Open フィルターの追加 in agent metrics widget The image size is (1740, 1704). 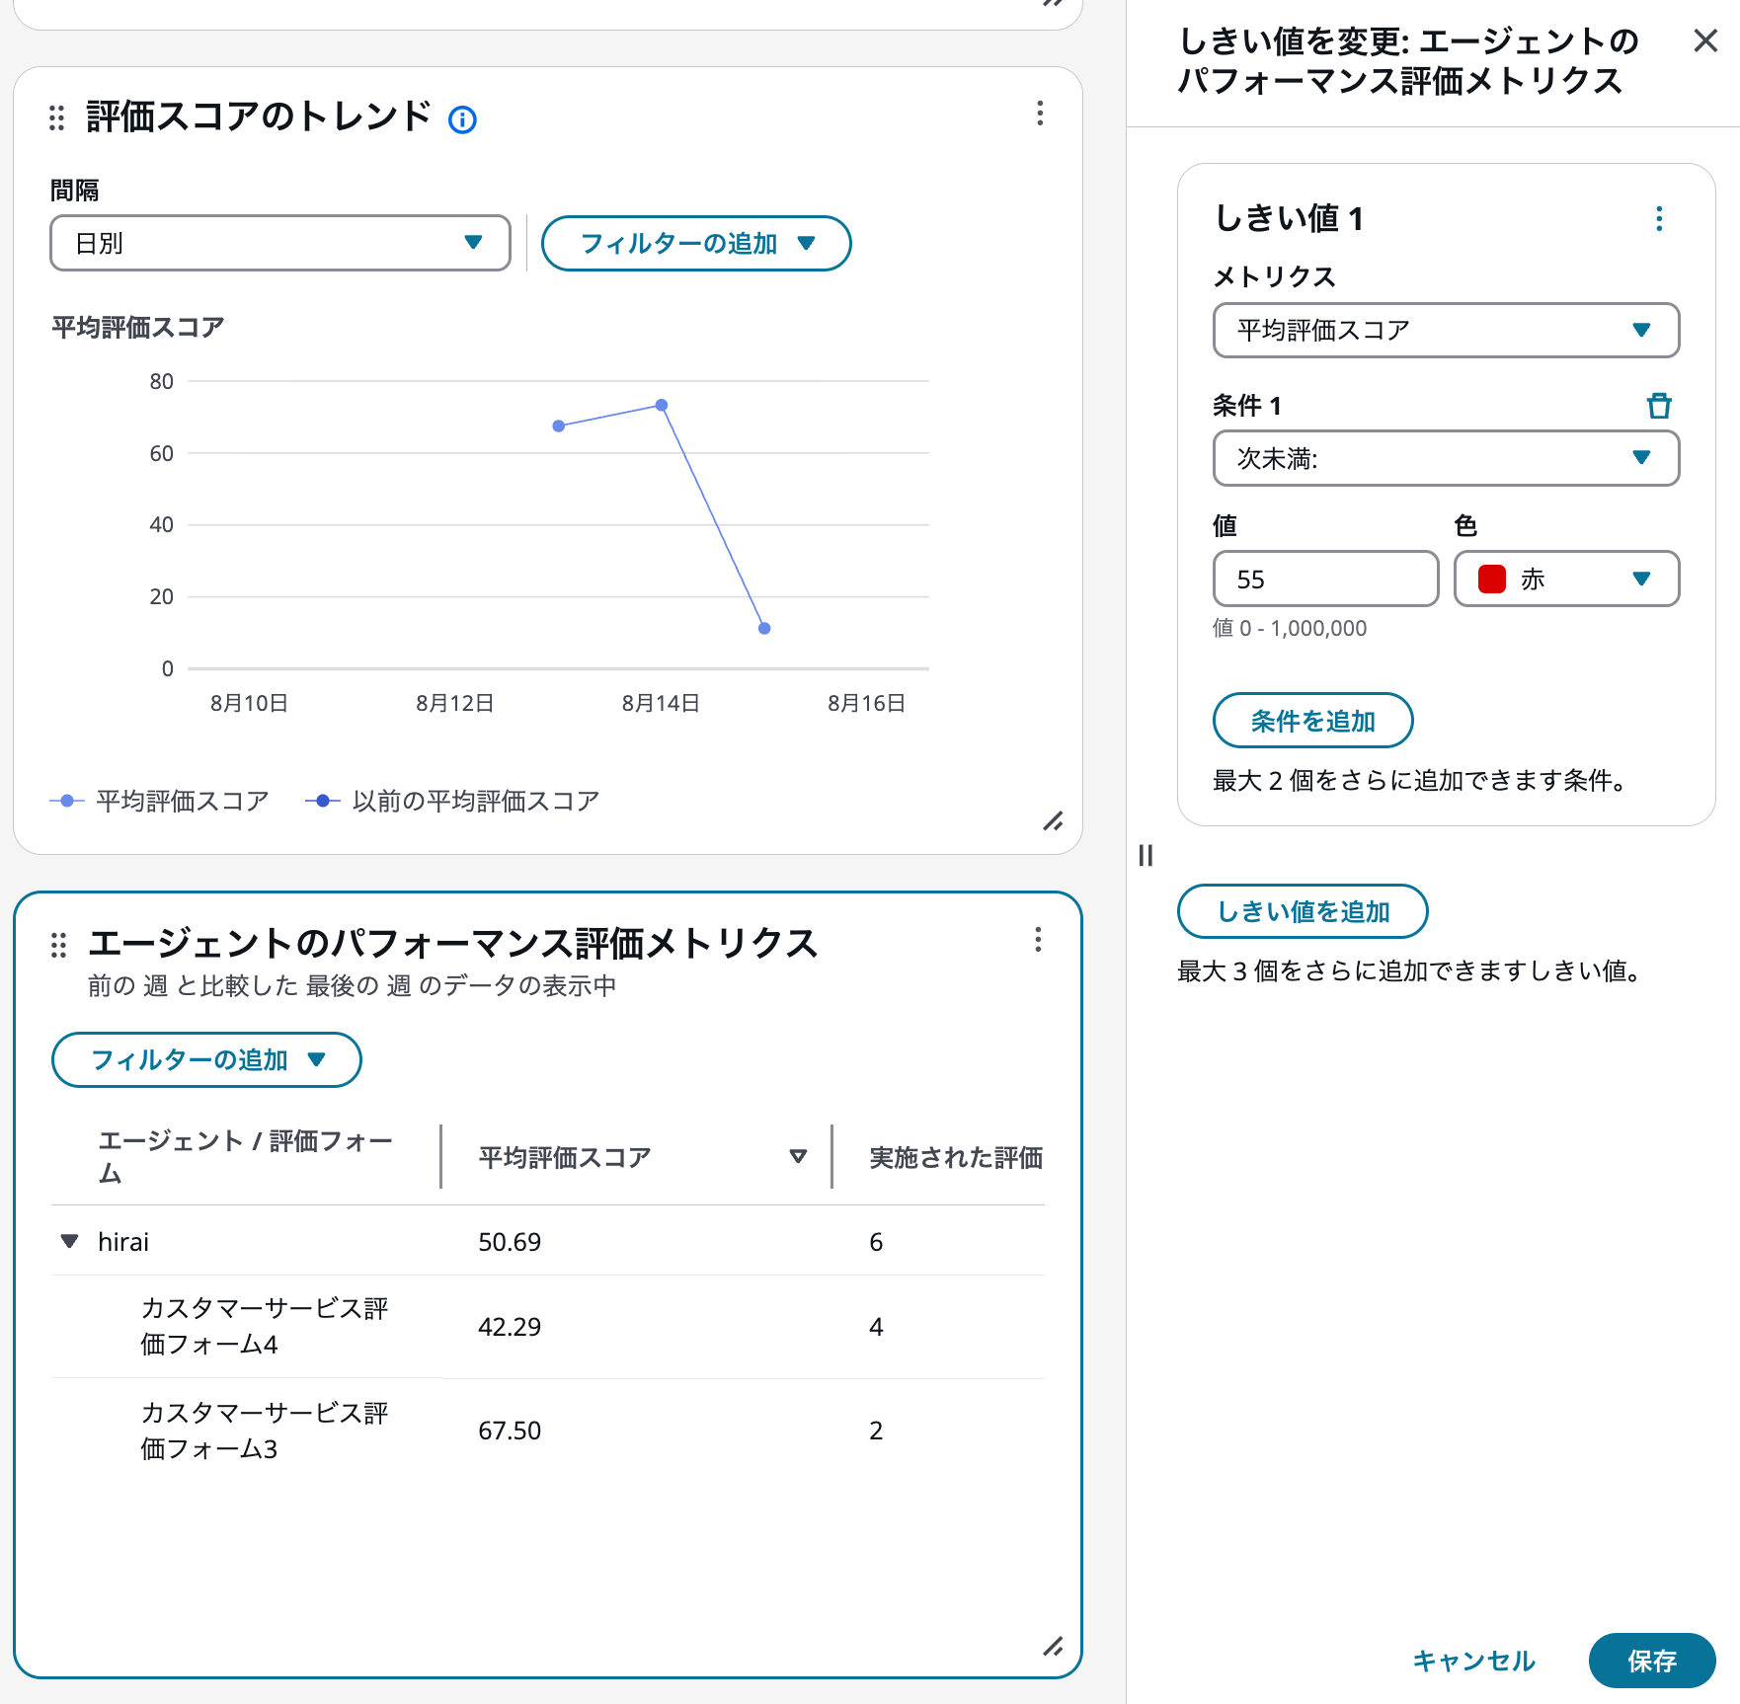(x=206, y=1059)
